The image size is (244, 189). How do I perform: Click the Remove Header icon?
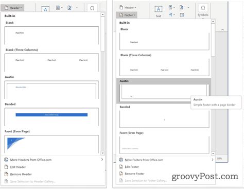pos(6,174)
